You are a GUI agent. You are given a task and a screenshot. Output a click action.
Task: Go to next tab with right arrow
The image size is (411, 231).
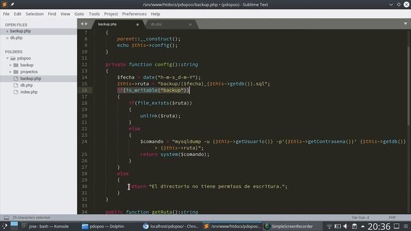[86, 24]
